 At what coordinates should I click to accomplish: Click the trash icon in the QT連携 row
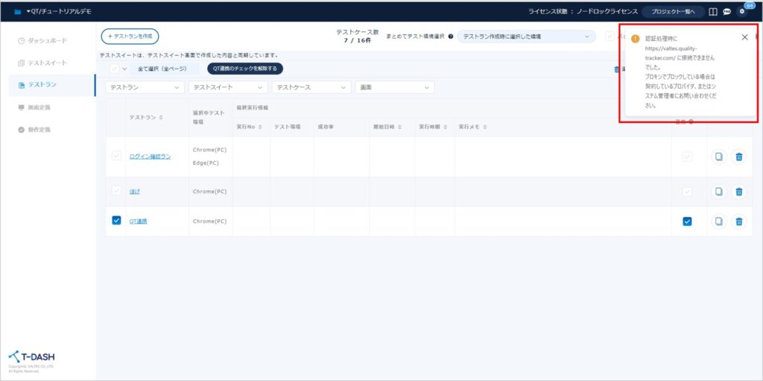738,221
